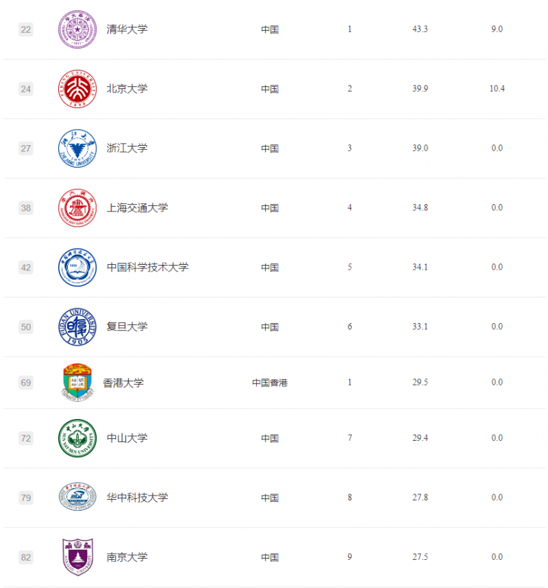Click the Peking University red emblem

coord(77,89)
